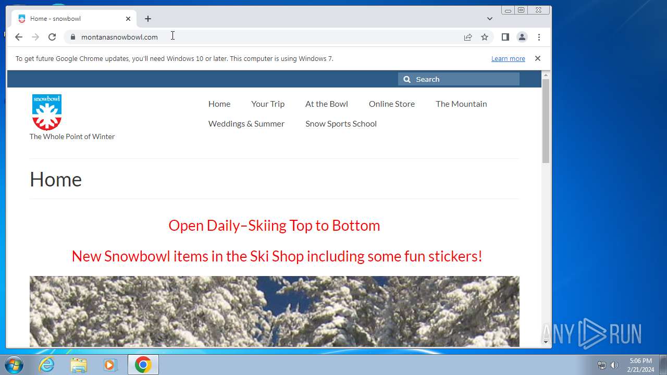Share this page via share icon

click(468, 37)
